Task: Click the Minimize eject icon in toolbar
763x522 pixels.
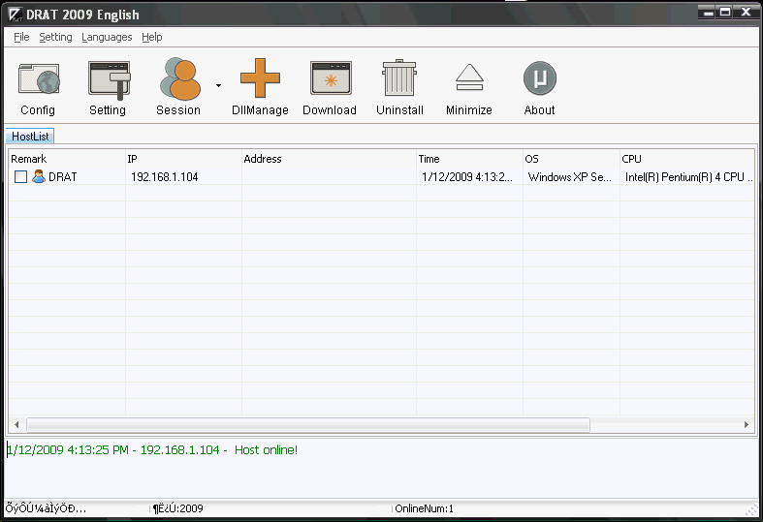Action: 469,79
